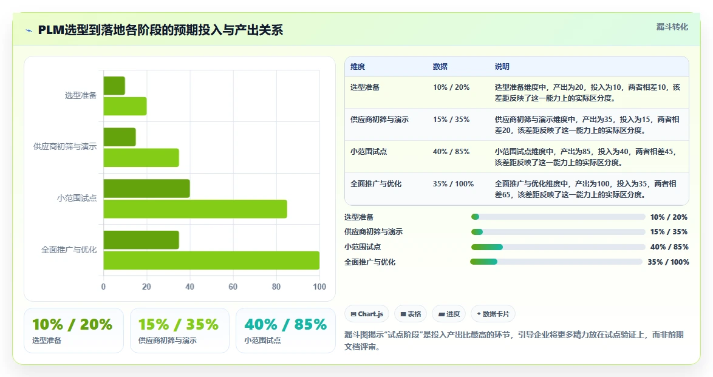The height and width of the screenshot is (377, 713).
Task: Click the 选型准备 chart axis label
Action: tap(81, 95)
